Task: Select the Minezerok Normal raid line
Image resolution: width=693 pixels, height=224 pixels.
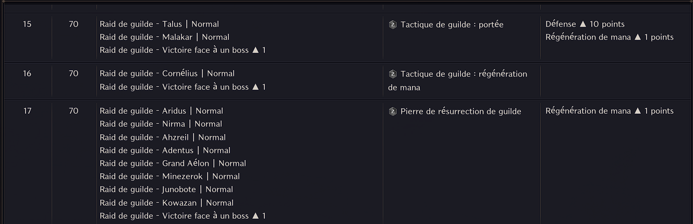Action: pyautogui.click(x=169, y=176)
